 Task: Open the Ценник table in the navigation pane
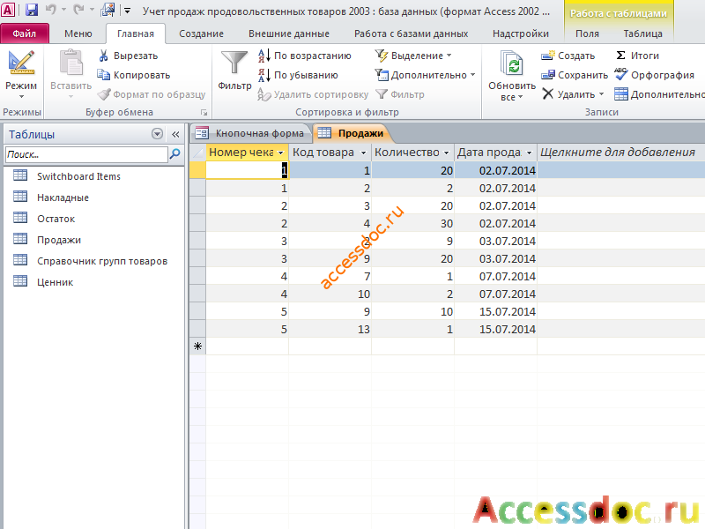55,282
